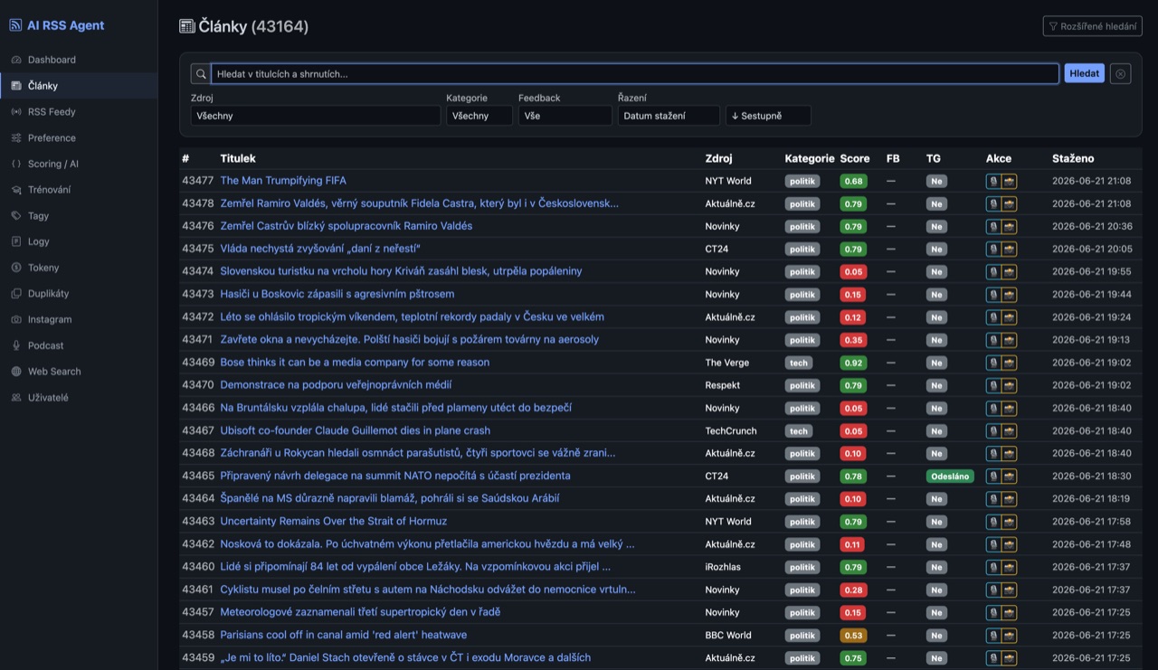Click the BBC World source cell
The image size is (1158, 670).
pyautogui.click(x=728, y=636)
